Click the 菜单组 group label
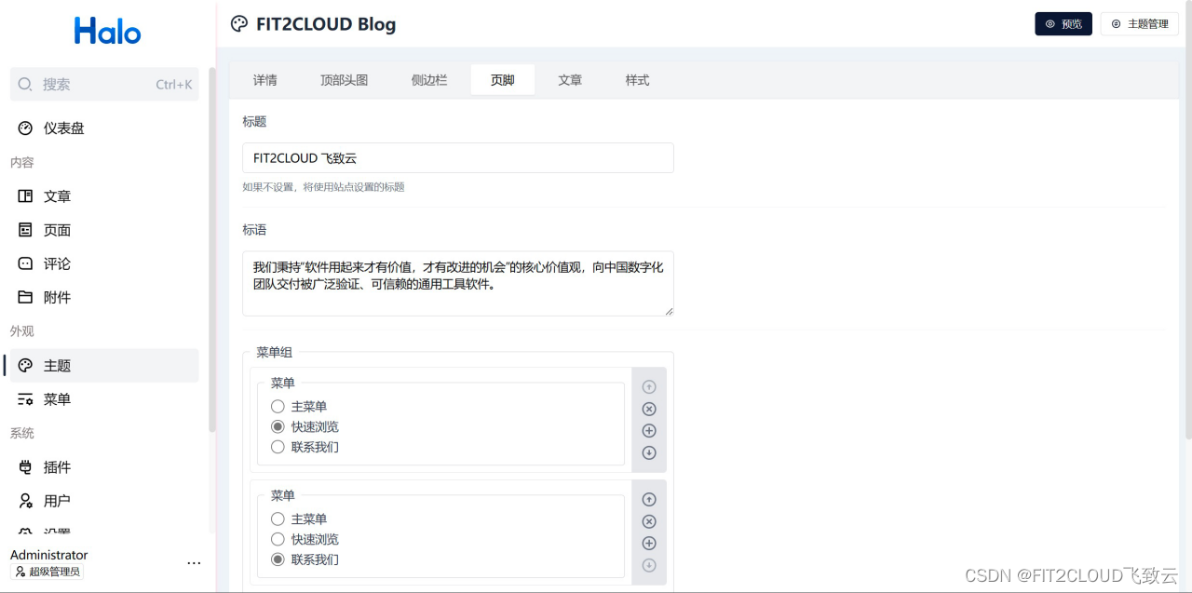 274,353
